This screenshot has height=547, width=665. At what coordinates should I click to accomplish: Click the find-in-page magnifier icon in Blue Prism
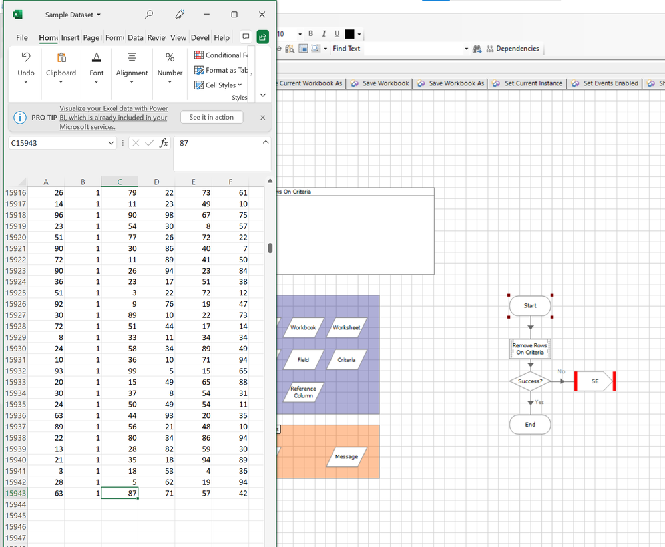pos(290,49)
